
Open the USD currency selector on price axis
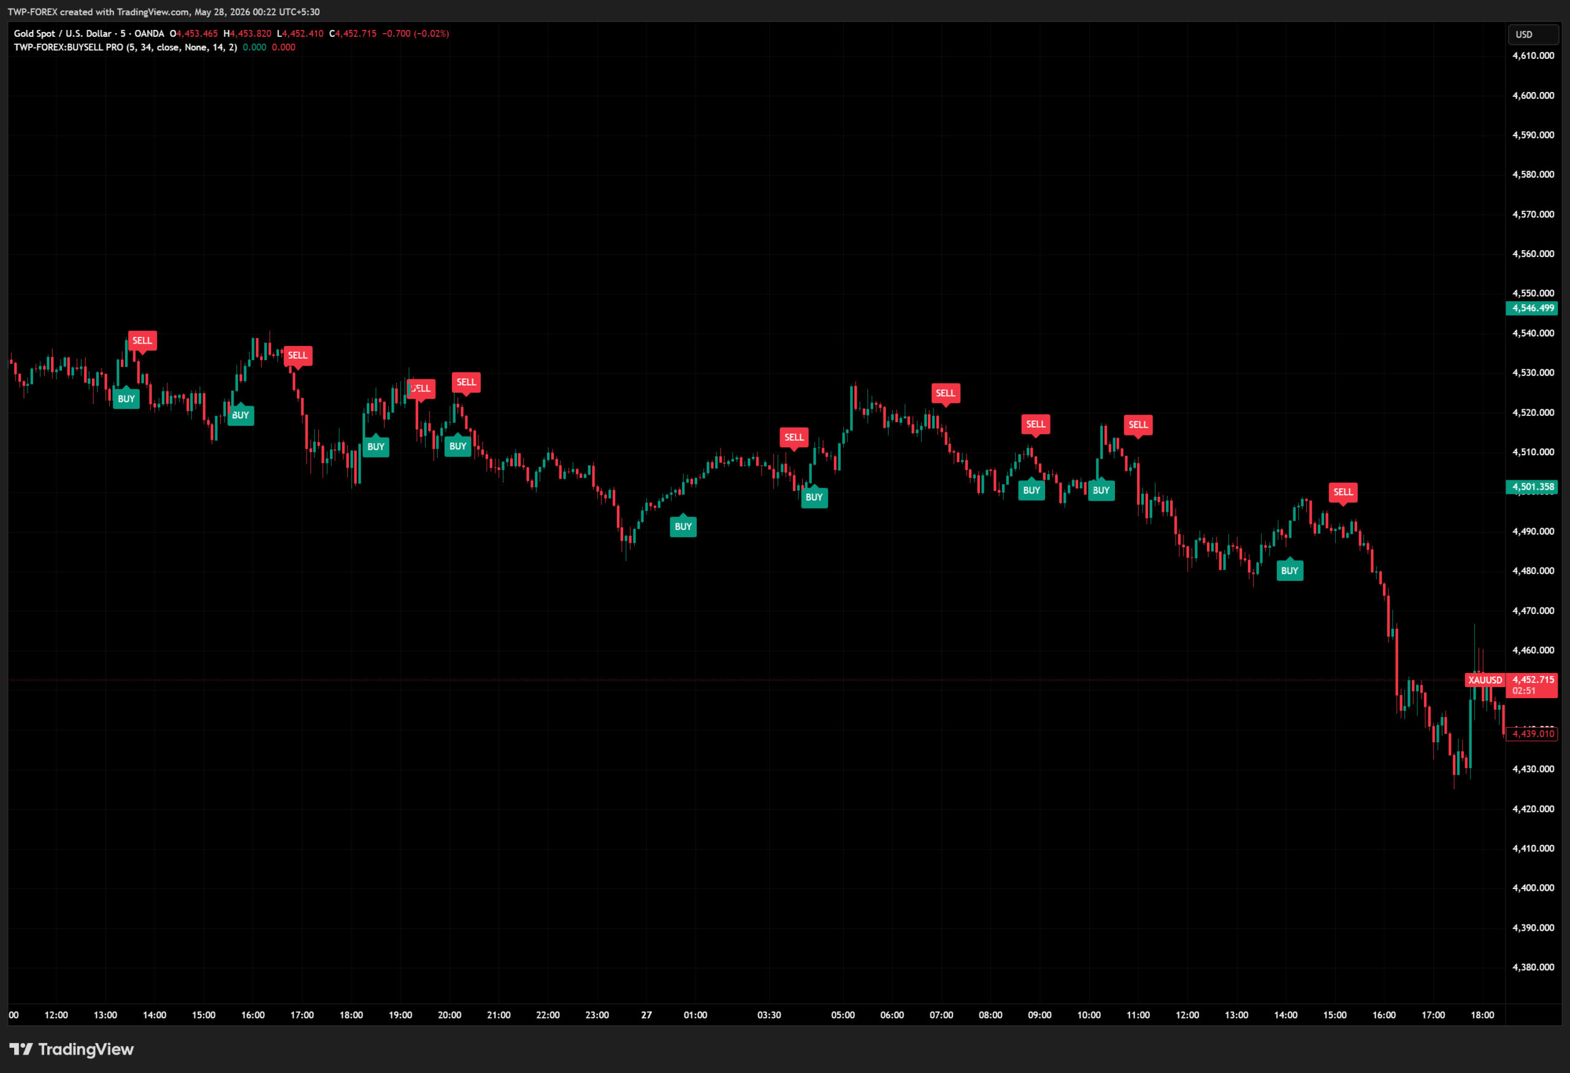pyautogui.click(x=1532, y=34)
